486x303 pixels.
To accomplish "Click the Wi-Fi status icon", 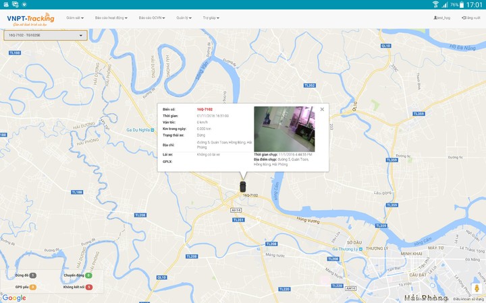I will (435, 4).
